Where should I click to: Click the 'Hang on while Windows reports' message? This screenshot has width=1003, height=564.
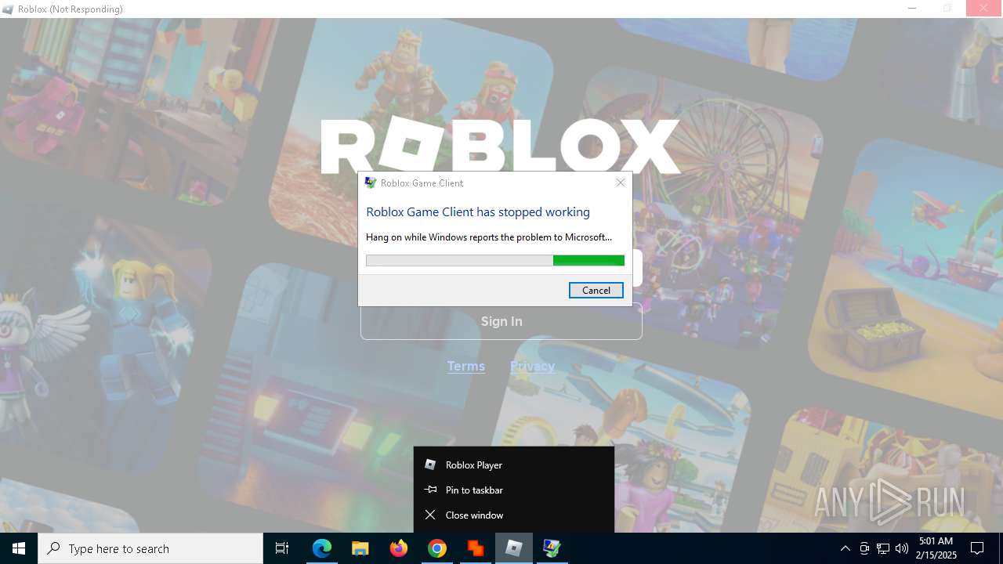(x=489, y=237)
